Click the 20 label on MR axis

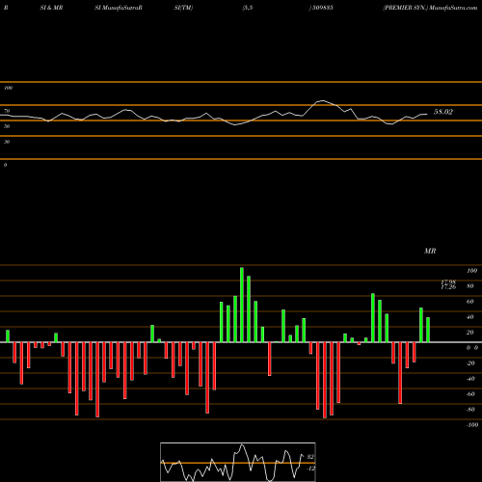tap(470, 333)
